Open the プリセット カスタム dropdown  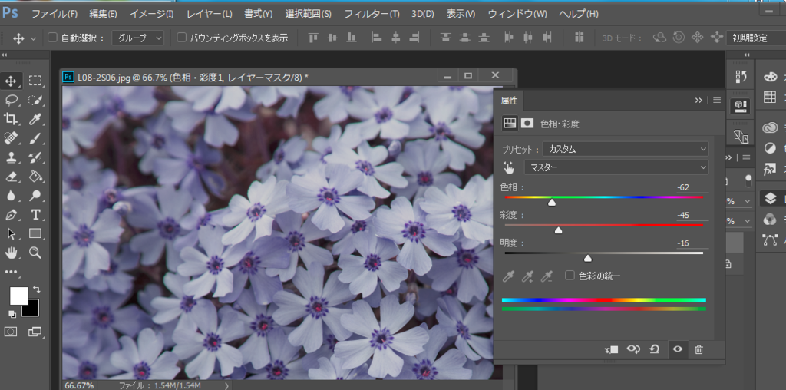(626, 149)
